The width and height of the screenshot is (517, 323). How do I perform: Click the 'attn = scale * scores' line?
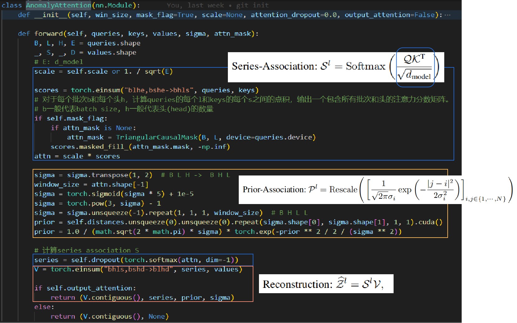click(x=77, y=156)
